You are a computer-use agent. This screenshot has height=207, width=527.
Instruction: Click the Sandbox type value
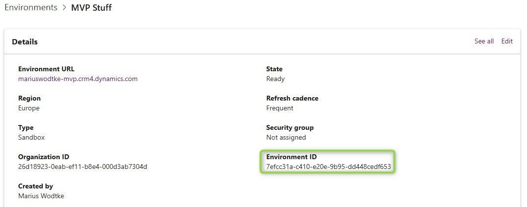(31, 137)
